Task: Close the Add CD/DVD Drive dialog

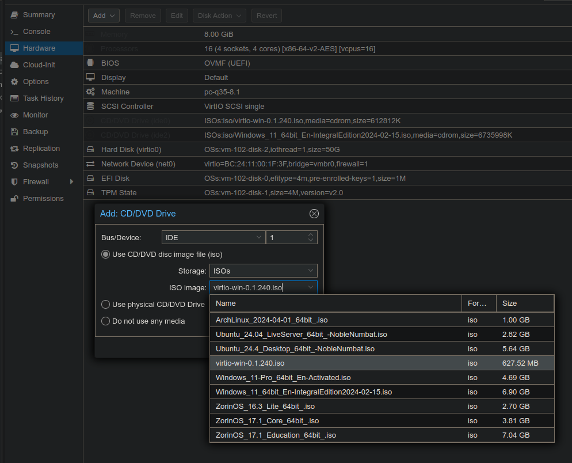Action: point(314,214)
